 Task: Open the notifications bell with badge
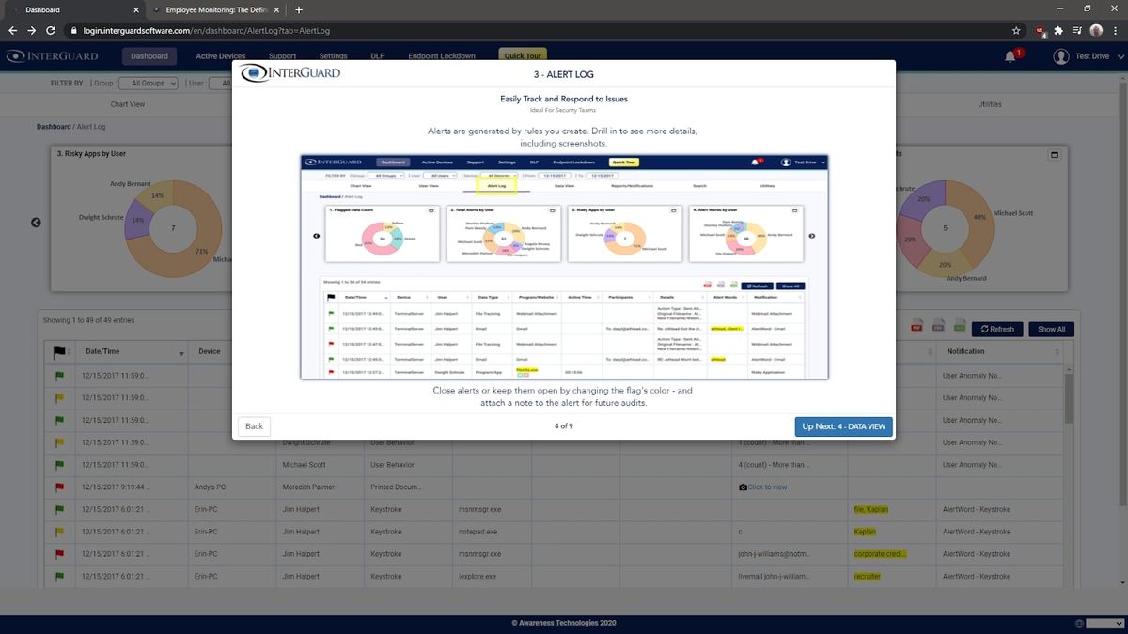[1010, 55]
